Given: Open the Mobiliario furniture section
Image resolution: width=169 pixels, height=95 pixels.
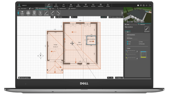Looking at the screenshot, I should pos(78,5).
